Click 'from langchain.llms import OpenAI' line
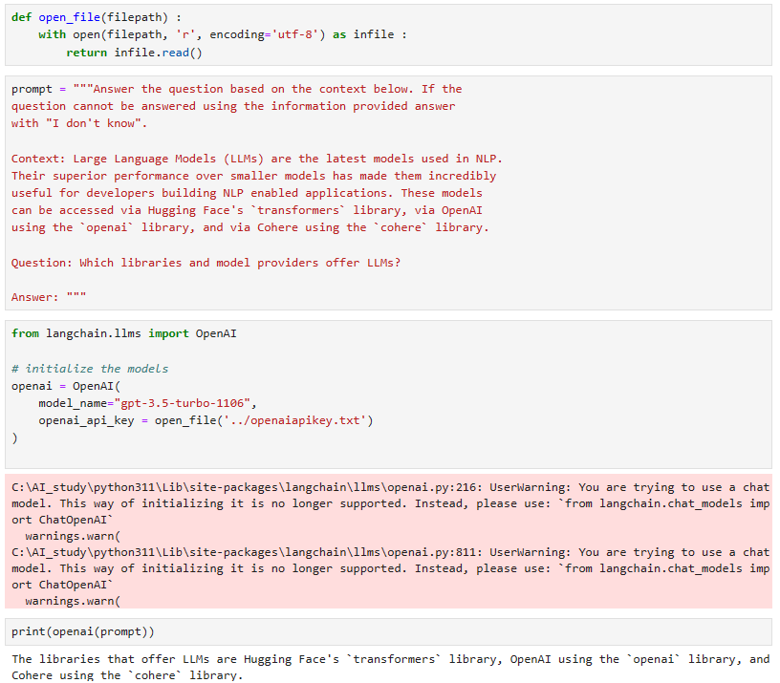 (x=124, y=333)
